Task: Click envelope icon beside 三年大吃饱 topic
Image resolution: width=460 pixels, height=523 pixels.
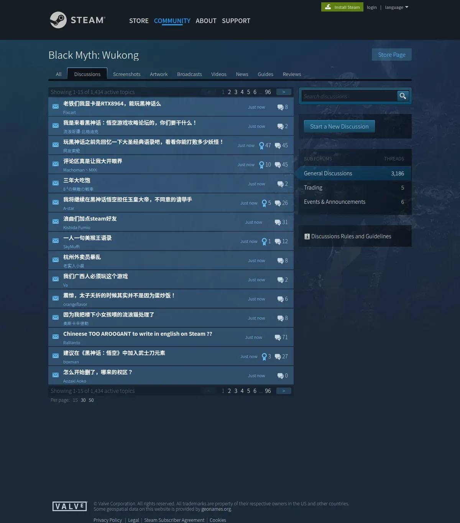Action: (56, 183)
